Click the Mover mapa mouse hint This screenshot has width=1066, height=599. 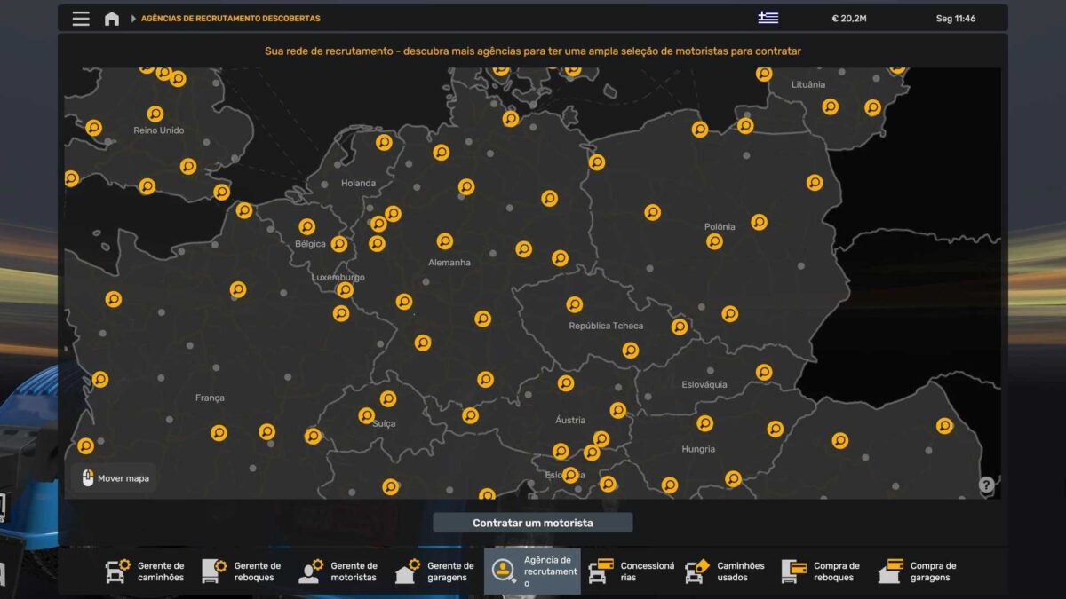(x=115, y=478)
